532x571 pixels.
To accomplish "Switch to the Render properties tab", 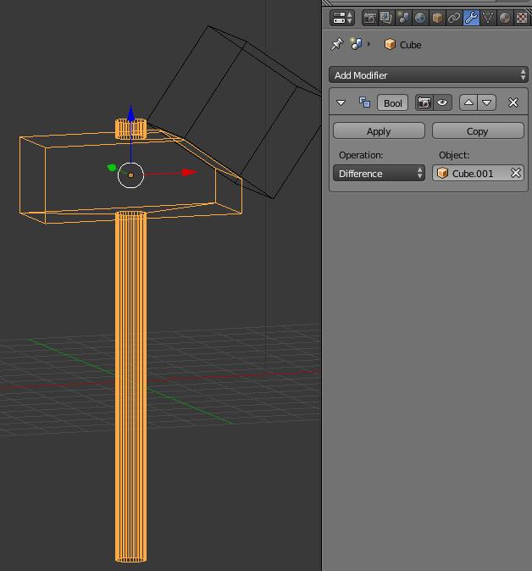I will (x=369, y=18).
